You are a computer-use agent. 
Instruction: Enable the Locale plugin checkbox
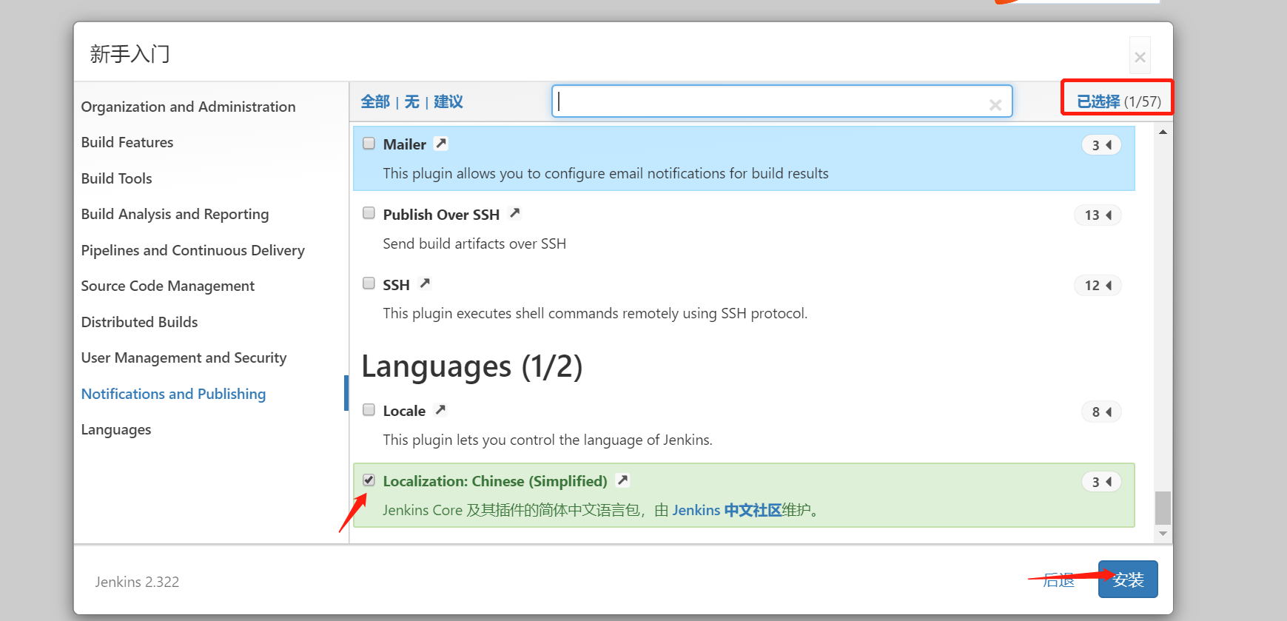(x=369, y=409)
